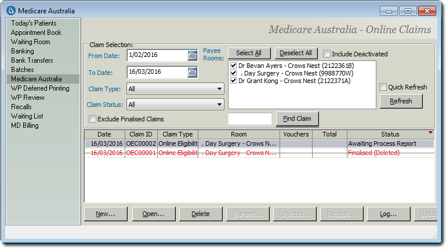Open the To Date calendar picker
Screen dimensions: 446x248
point(192,72)
